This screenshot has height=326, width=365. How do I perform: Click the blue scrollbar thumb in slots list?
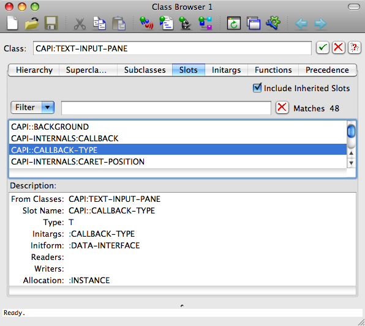[351, 131]
